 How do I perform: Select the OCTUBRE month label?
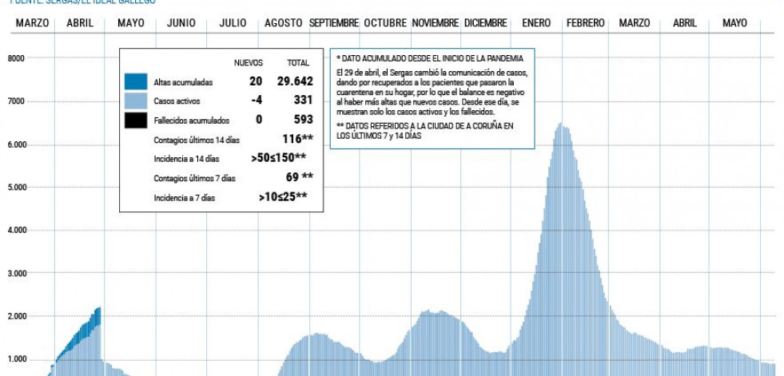click(x=385, y=23)
